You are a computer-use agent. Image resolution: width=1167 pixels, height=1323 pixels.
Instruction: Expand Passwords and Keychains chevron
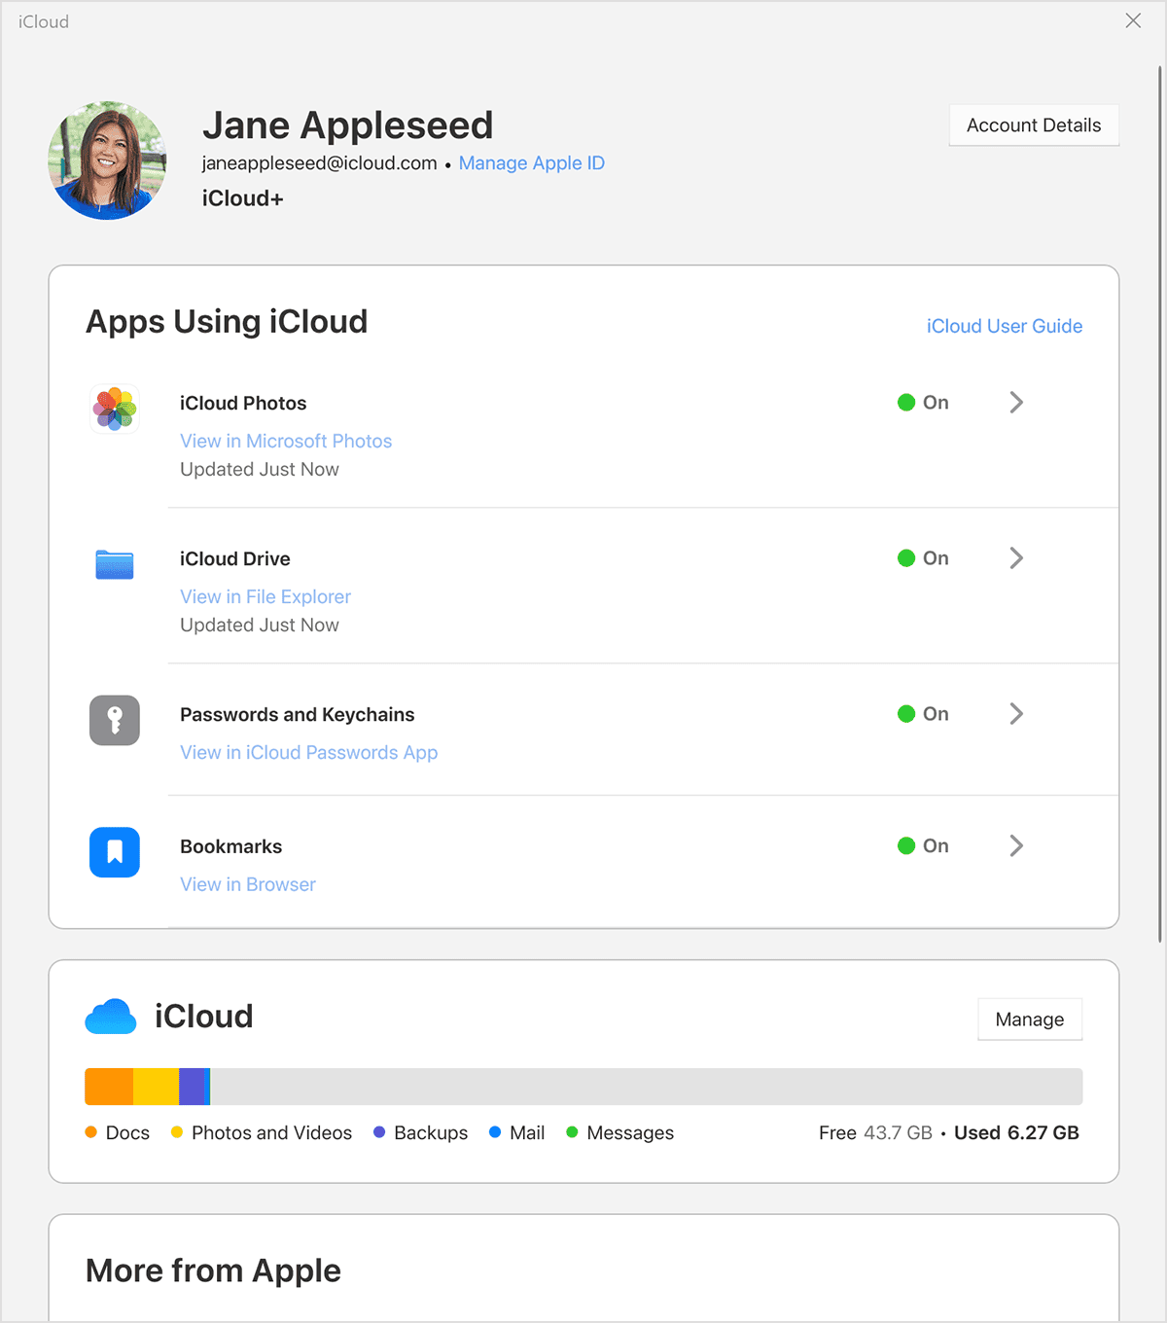(1016, 714)
